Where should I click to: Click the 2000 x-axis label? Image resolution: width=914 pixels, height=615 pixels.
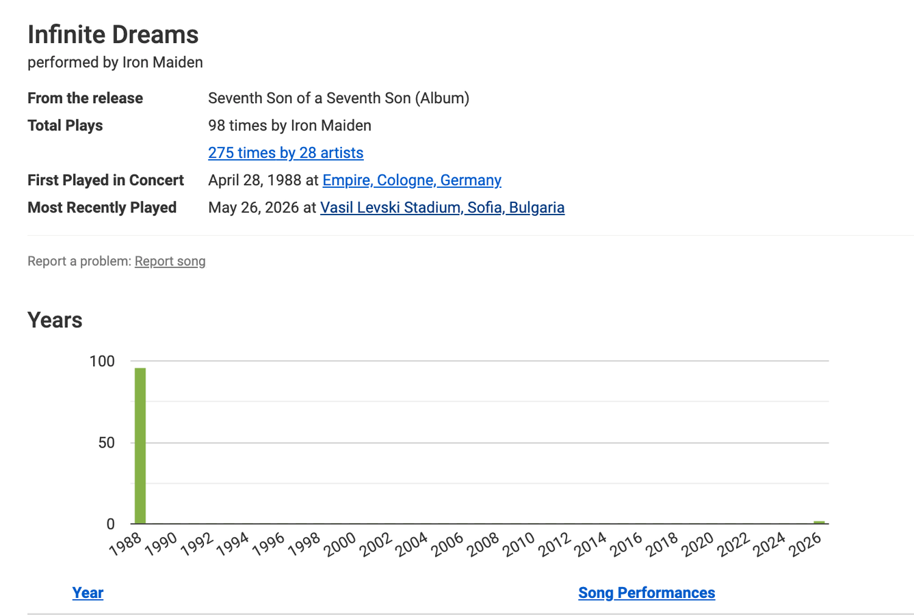340,544
